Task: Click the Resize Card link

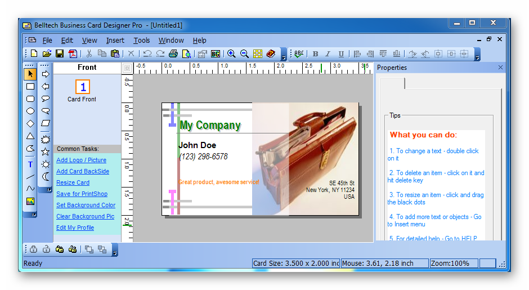Action: (73, 182)
